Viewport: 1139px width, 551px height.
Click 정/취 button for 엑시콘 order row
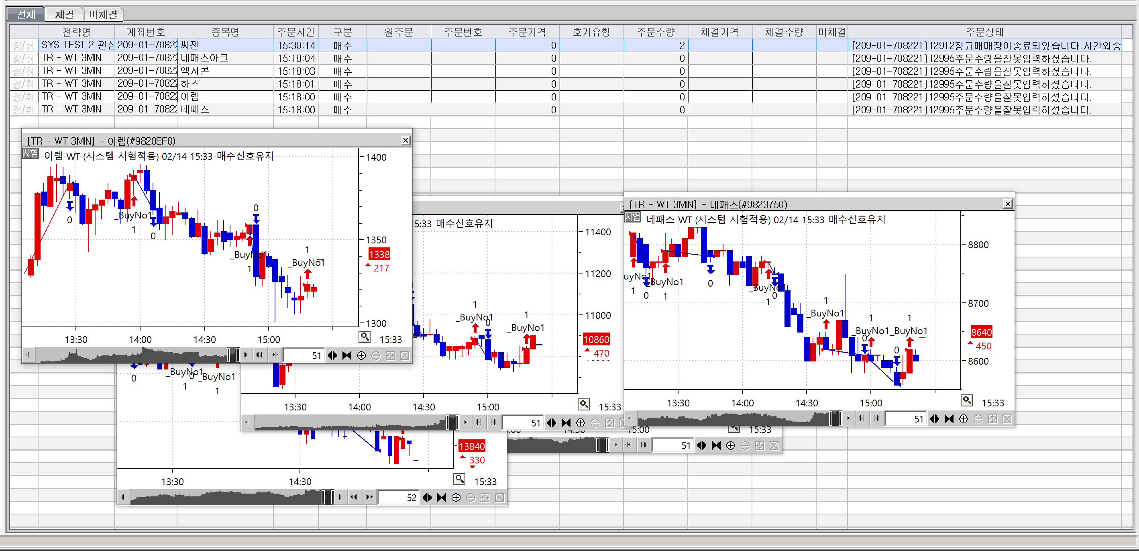pos(23,71)
